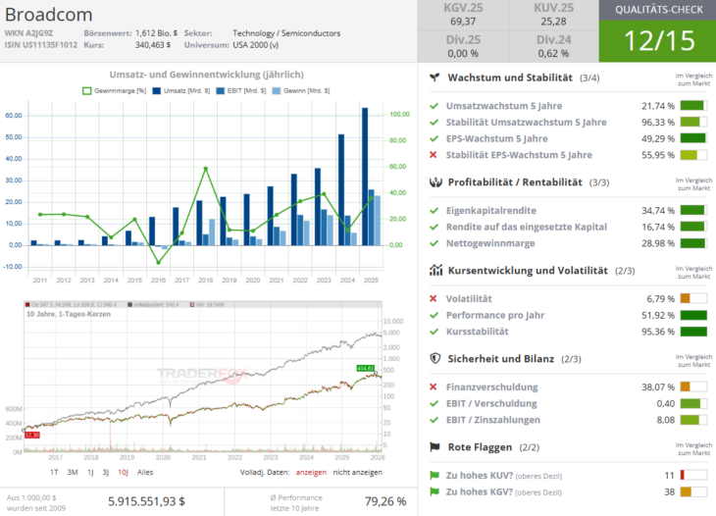The image size is (716, 516).
Task: Toggle Gewinnmarge series in chart legend
Action: (116, 90)
